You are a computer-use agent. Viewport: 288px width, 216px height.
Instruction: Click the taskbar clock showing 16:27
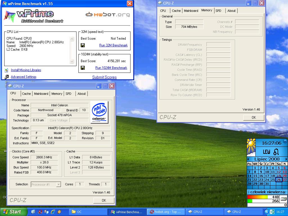coord(280,212)
